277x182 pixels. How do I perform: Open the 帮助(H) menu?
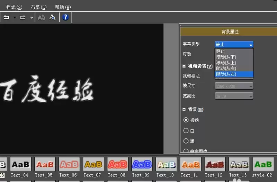pyautogui.click(x=63, y=7)
